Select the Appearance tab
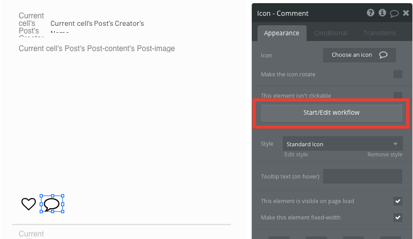This screenshot has width=413, height=239. (x=281, y=33)
